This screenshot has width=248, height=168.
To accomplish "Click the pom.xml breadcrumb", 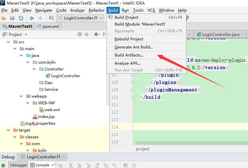I will pos(48,26).
